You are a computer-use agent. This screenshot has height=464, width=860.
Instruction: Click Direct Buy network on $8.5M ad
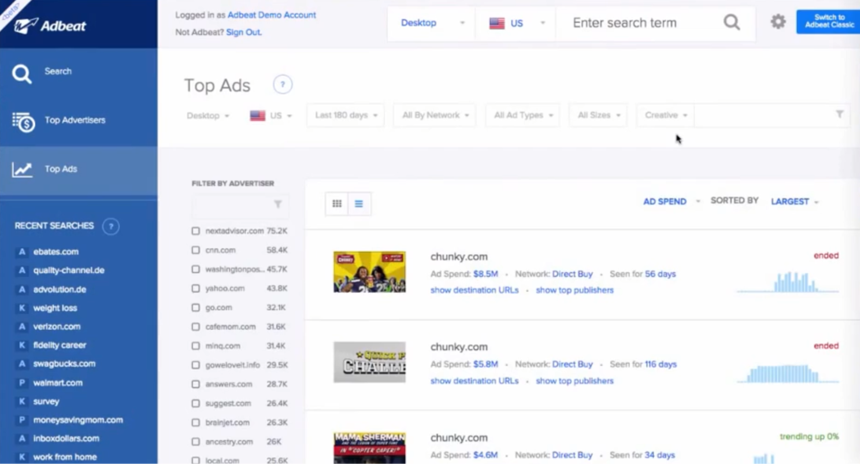[x=572, y=274]
